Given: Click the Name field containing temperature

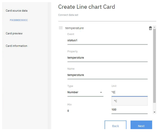Looking at the screenshot, I should [x=107, y=75].
